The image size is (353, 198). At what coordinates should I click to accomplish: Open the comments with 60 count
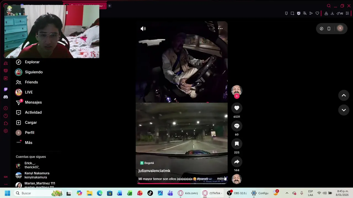point(237,126)
